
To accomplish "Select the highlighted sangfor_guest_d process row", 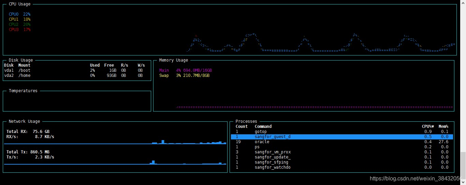I will tap(342, 137).
